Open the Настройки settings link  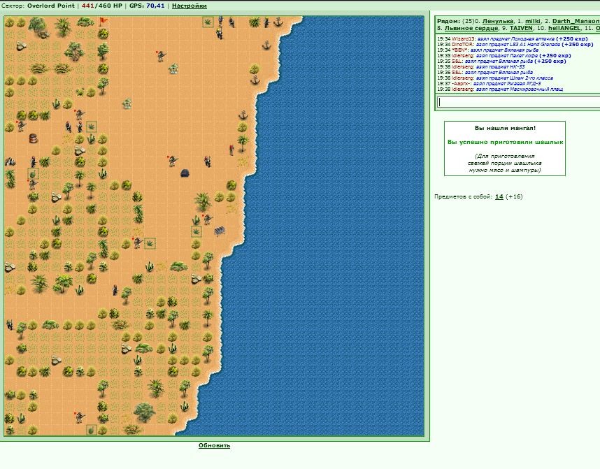[190, 6]
